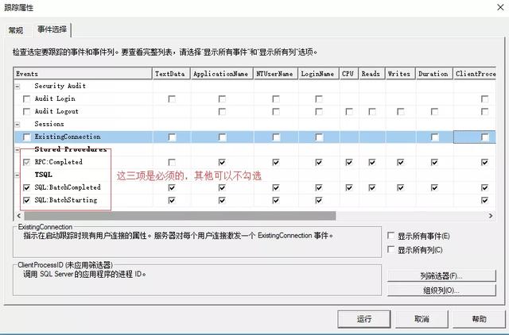The width and height of the screenshot is (509, 335).
Task: Click the 取消 button
Action: pos(422,319)
